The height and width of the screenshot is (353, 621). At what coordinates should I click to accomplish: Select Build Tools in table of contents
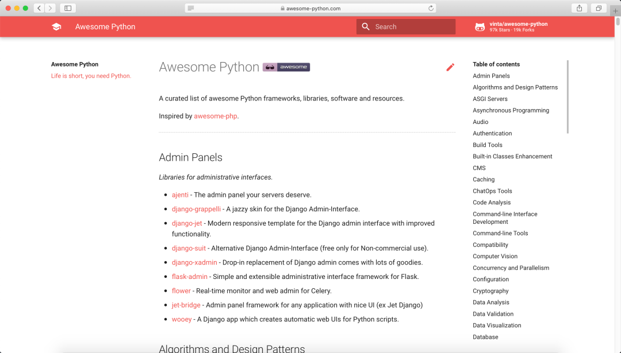tap(488, 145)
